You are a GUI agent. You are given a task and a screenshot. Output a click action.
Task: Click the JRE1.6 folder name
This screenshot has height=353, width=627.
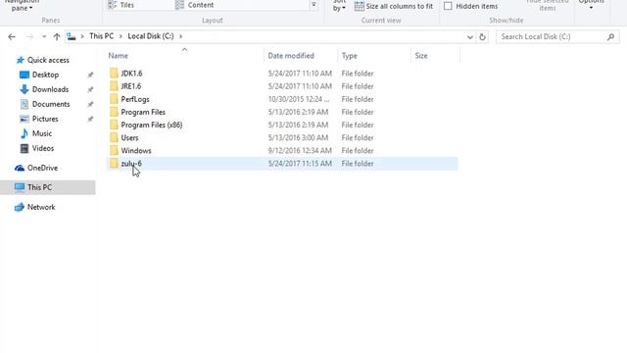pyautogui.click(x=130, y=86)
